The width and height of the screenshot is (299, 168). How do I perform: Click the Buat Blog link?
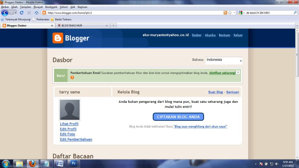[215, 92]
